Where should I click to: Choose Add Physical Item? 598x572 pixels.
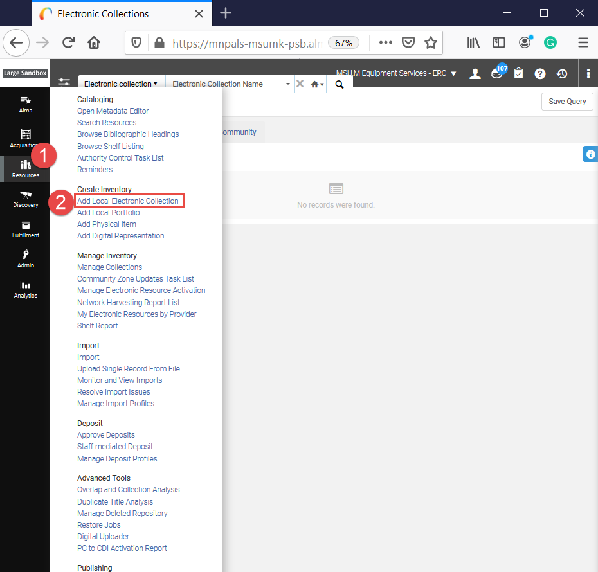click(106, 224)
